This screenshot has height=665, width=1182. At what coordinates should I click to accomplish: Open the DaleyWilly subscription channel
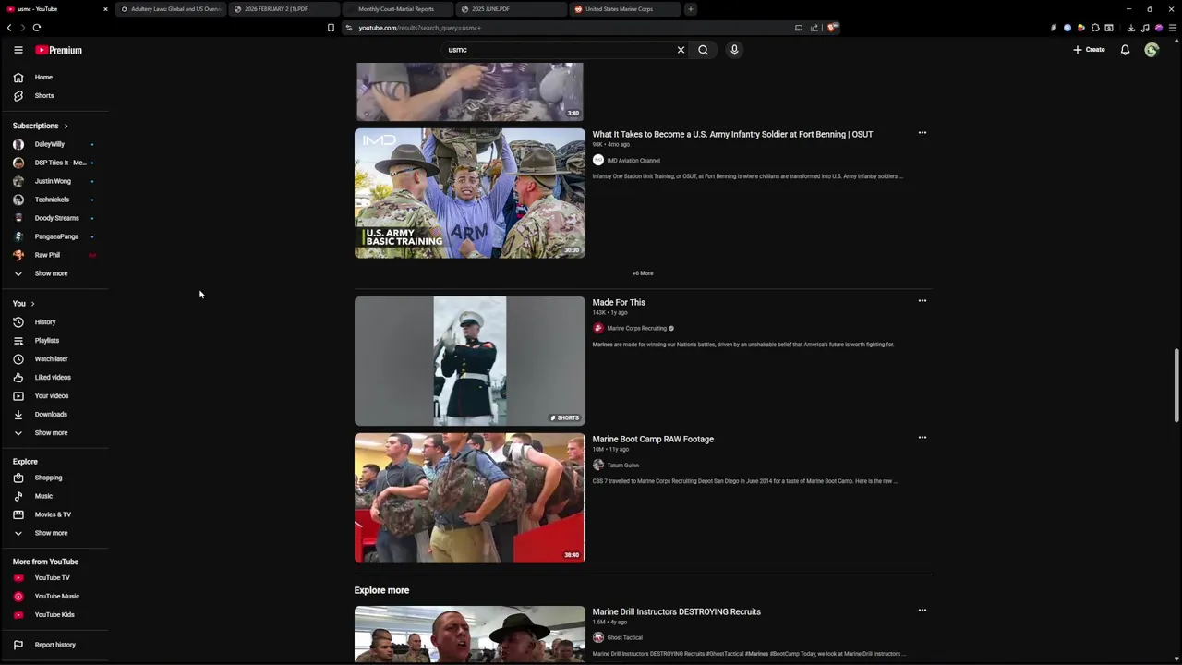pos(50,144)
